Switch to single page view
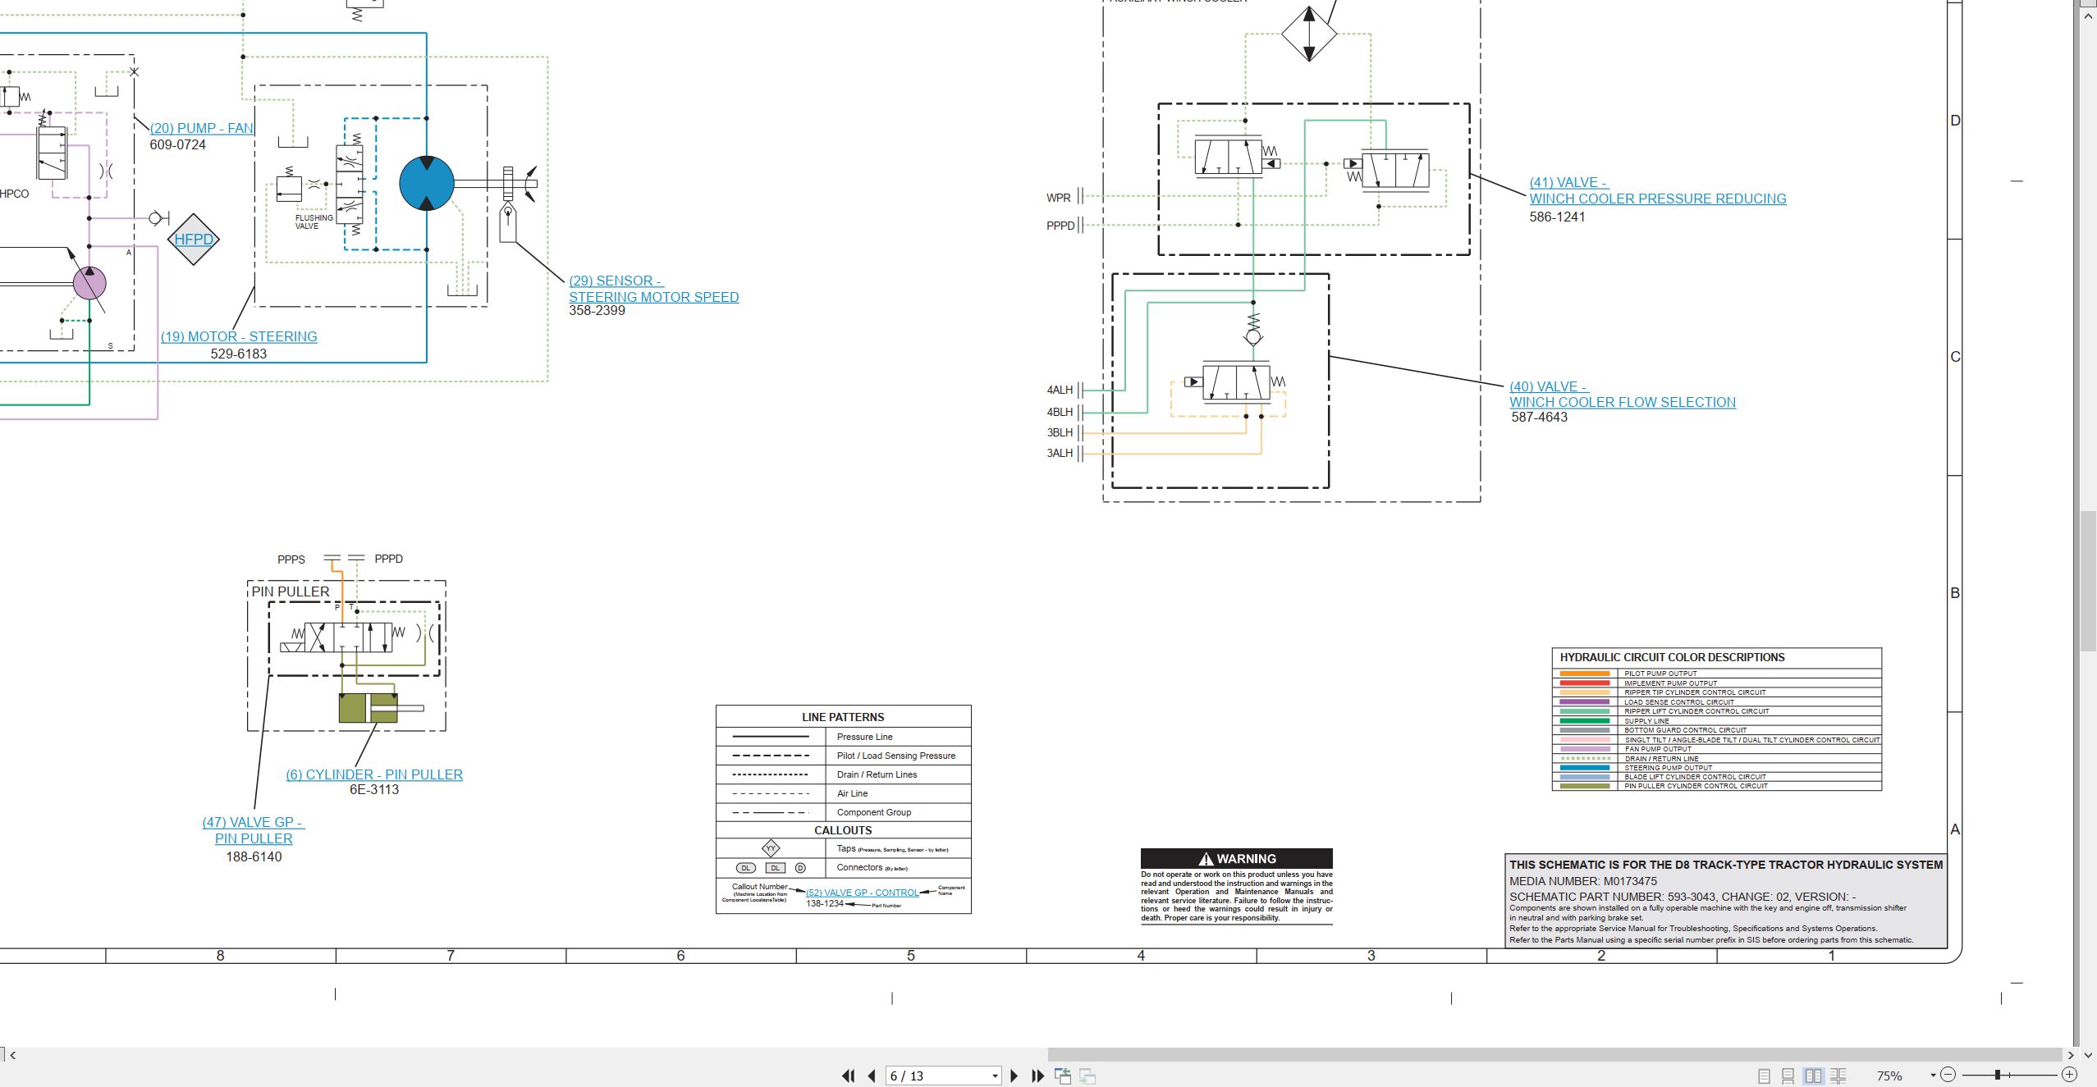Image resolution: width=2097 pixels, height=1087 pixels. pyautogui.click(x=1764, y=1076)
